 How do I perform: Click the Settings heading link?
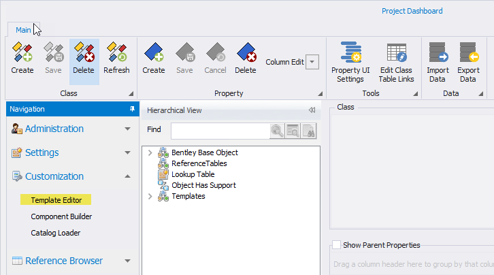tap(42, 152)
